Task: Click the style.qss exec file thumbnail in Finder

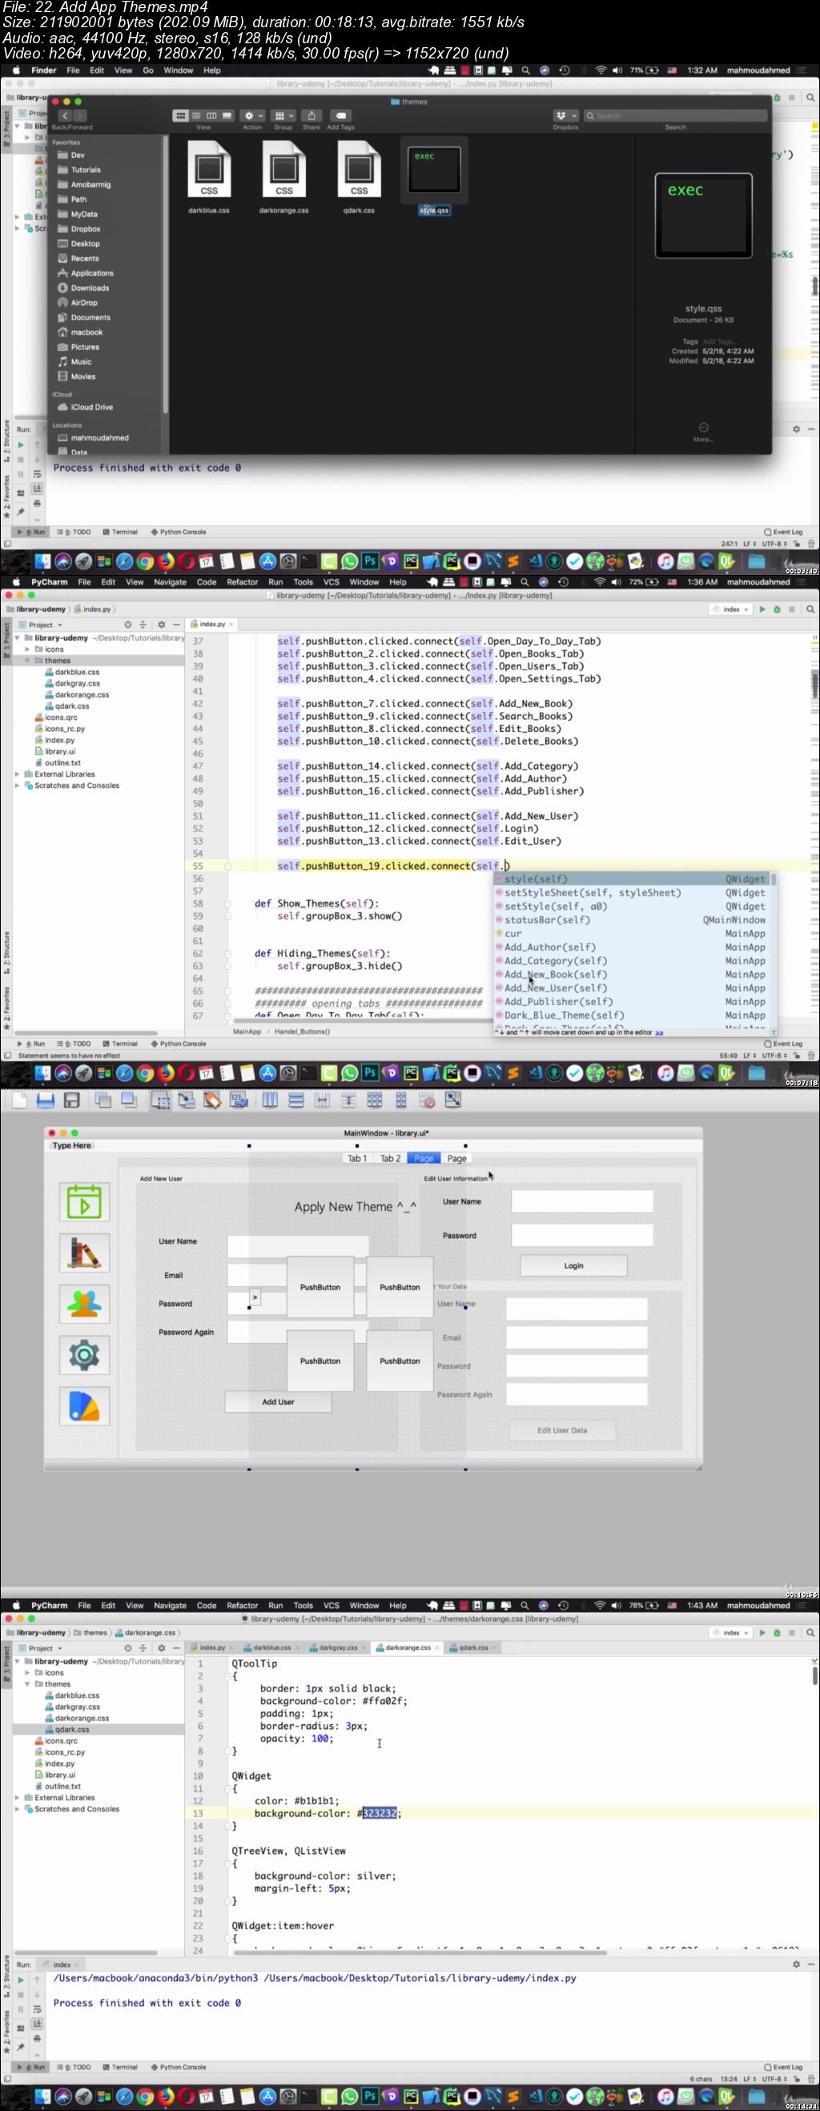Action: pyautogui.click(x=434, y=170)
